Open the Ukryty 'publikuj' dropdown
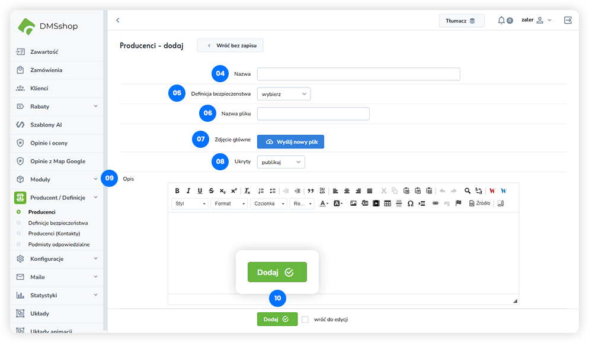Image resolution: width=589 pixels, height=343 pixels. click(x=281, y=162)
